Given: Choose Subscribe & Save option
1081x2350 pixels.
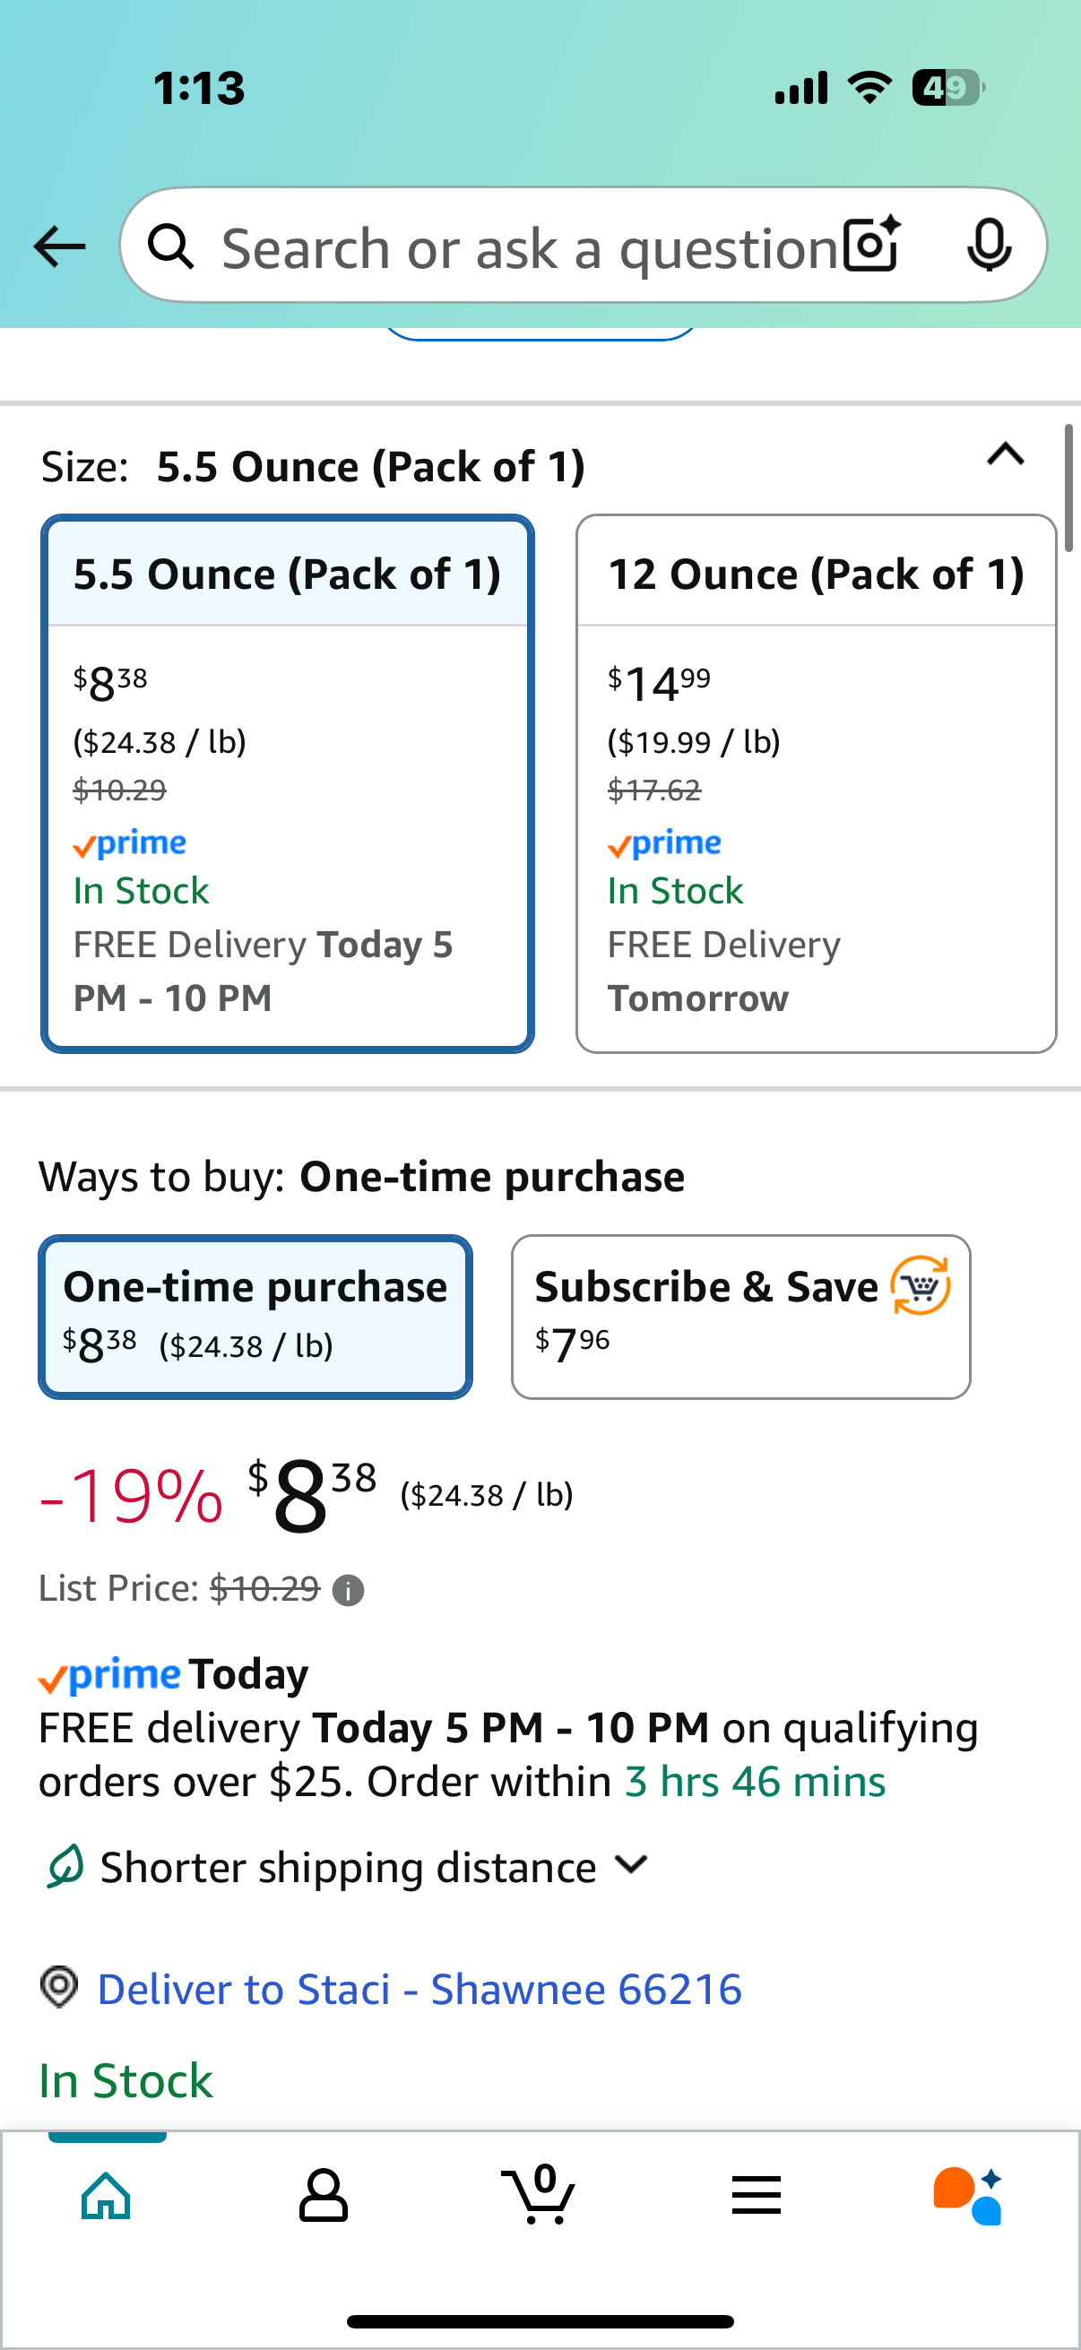Looking at the screenshot, I should pos(740,1317).
